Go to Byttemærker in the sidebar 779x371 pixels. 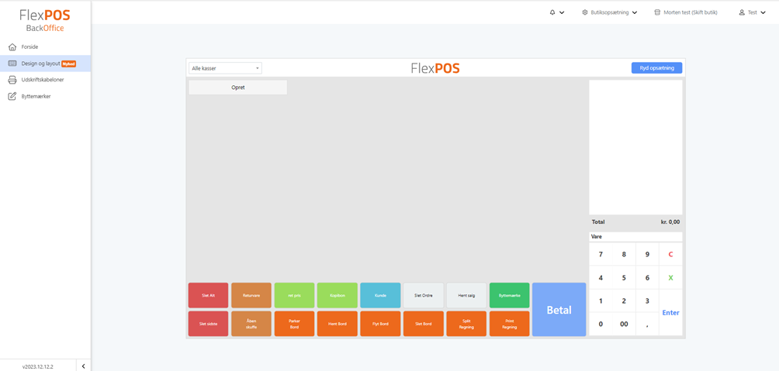(x=36, y=97)
